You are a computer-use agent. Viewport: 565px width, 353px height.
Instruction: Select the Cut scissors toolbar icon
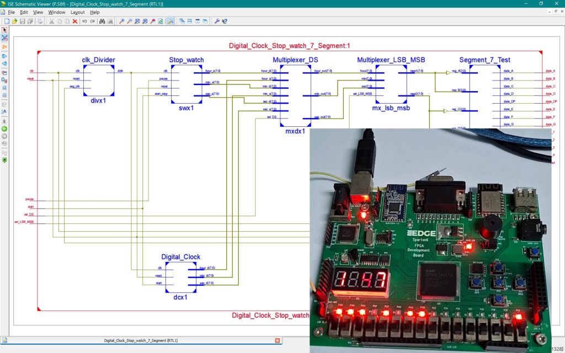51,21
